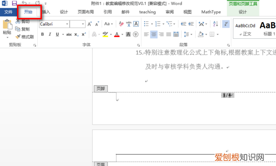Toggle character shading gray A
Image resolution: width=276 pixels, height=166 pixels.
pos(128,34)
